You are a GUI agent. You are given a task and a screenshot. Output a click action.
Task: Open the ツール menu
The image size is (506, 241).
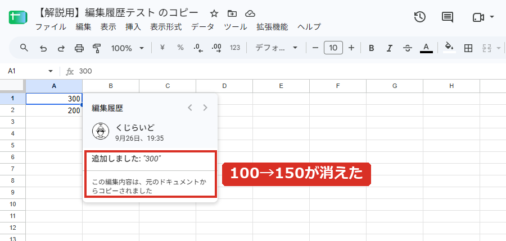click(236, 27)
